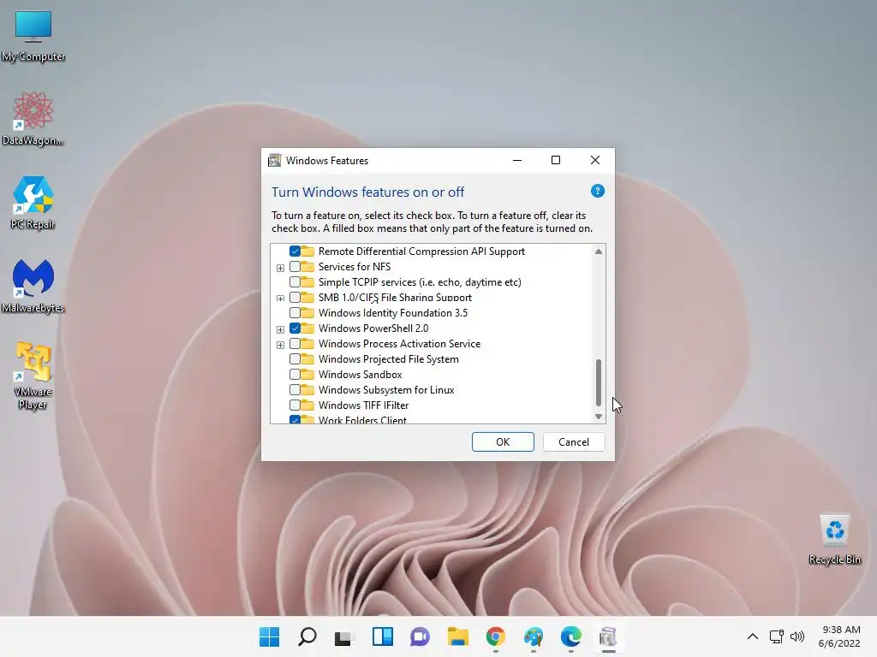Open the Widgets panel on the taskbar
The image size is (877, 657).
pyautogui.click(x=383, y=636)
